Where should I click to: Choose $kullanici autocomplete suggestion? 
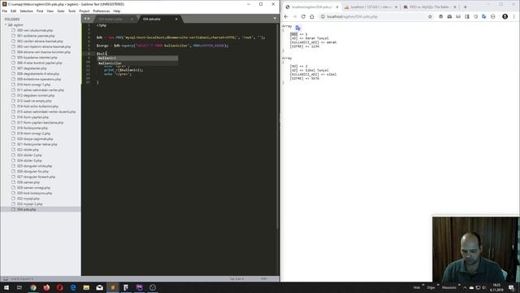(137, 58)
